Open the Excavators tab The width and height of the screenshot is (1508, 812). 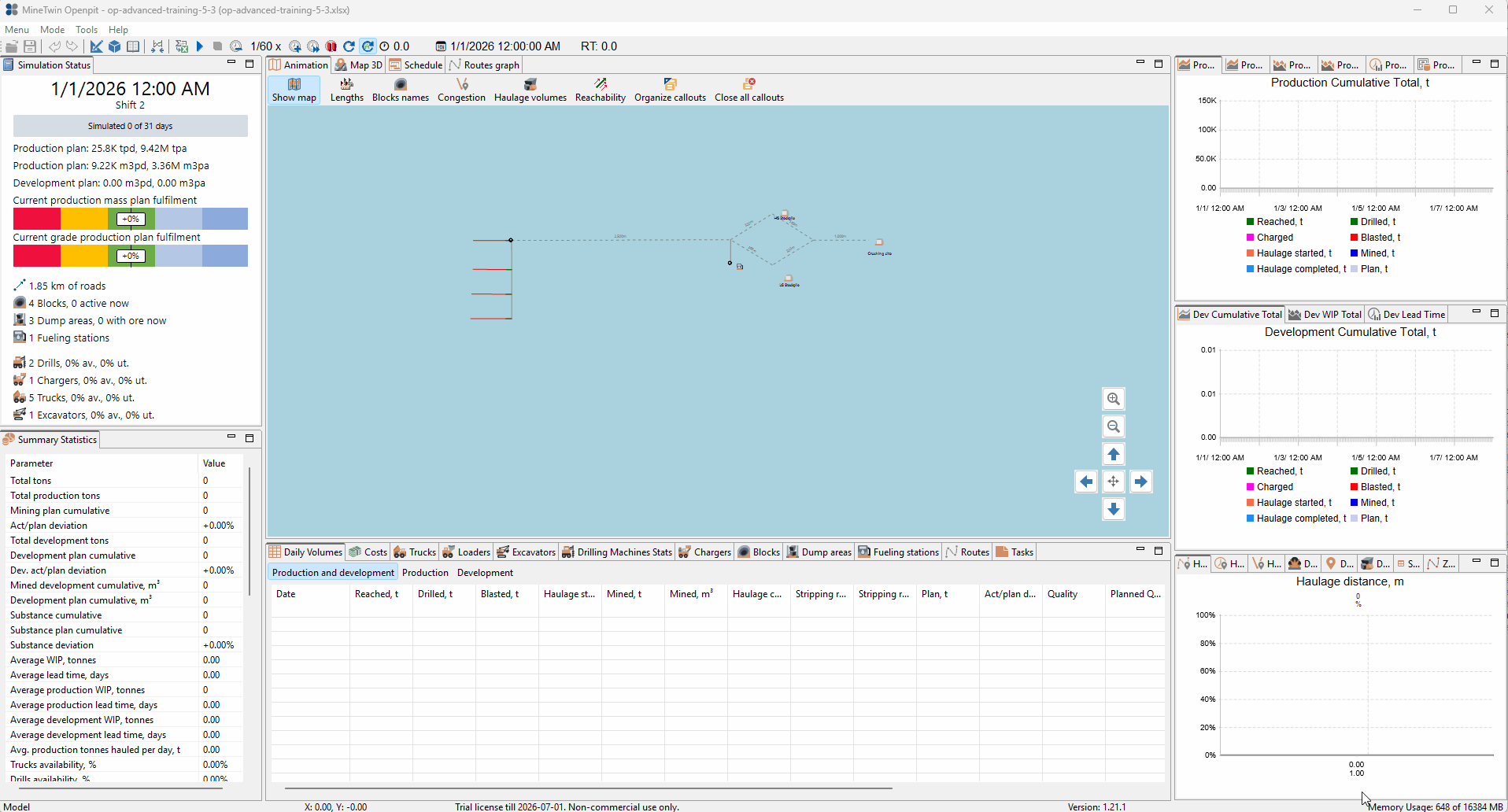527,552
